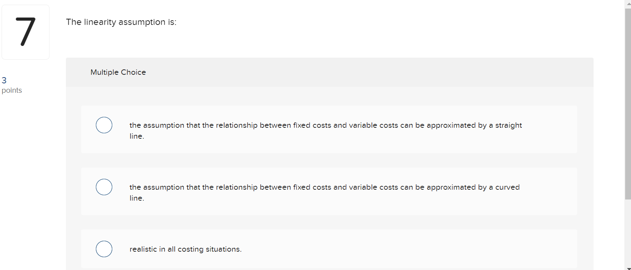
Task: Select the 'realistic in all costing situations' option
Action: [x=104, y=249]
